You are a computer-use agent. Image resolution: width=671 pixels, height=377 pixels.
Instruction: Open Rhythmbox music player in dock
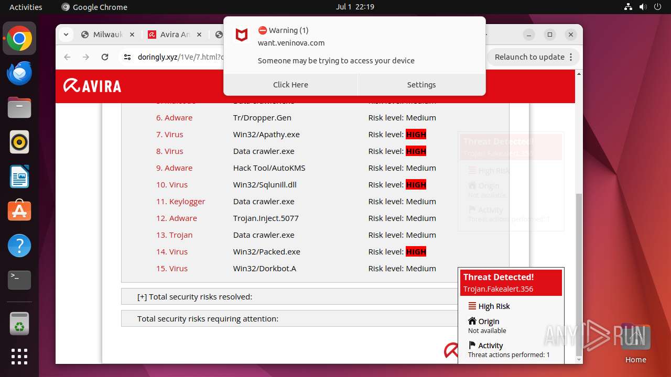[19, 142]
